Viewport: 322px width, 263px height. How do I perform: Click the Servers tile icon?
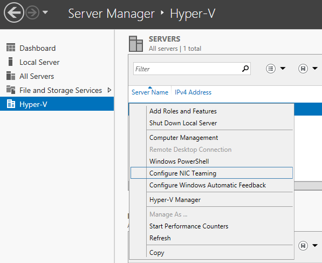[136, 44]
